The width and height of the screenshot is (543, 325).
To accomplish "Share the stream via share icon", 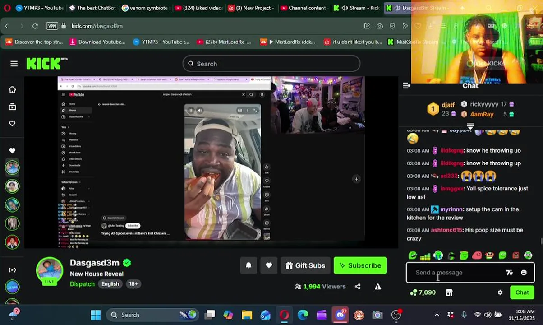I will point(358,286).
